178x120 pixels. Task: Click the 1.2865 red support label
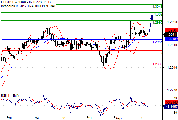pos(157,64)
